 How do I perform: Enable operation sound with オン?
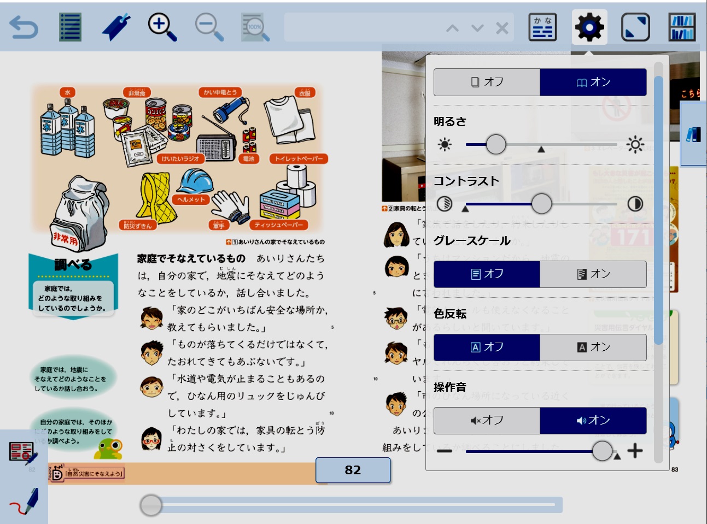coord(593,420)
